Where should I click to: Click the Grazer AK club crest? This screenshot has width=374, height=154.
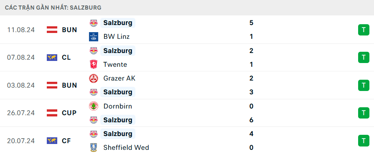[94, 78]
